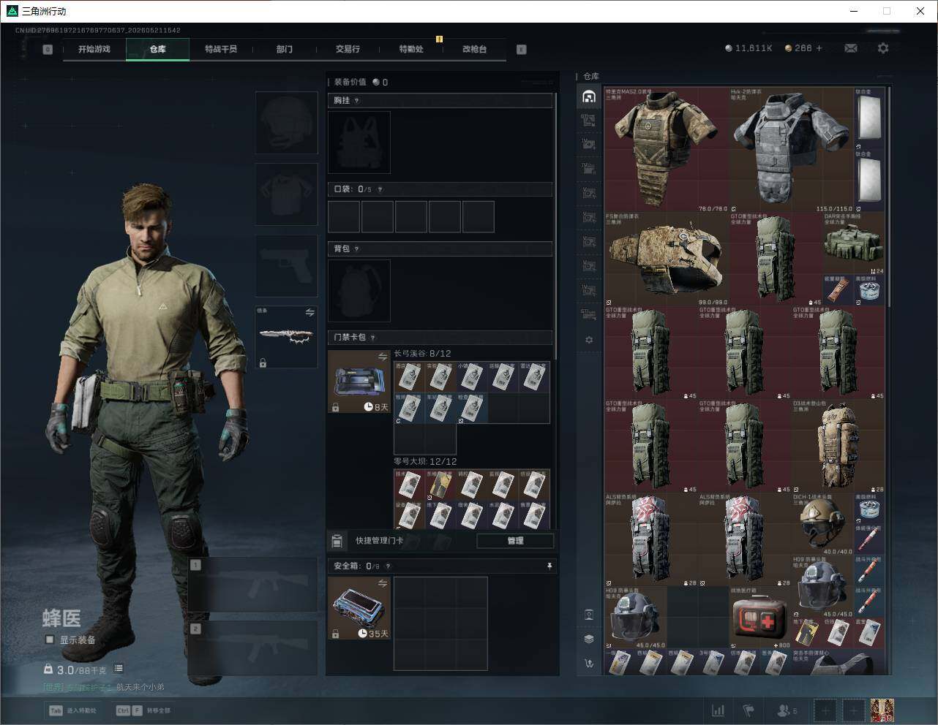Select the empty helmet equipment slot
Image resolution: width=938 pixels, height=725 pixels.
[287, 123]
